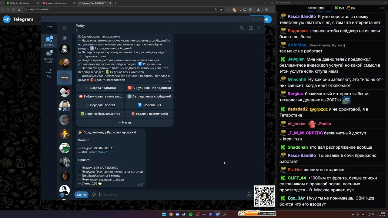Viewport: 388px width, 218px height.
Task: Click the 'Выдача подписки' bot button
Action: [x=100, y=88]
